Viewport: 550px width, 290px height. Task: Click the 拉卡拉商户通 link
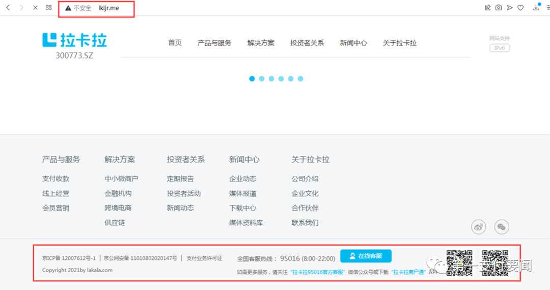408,272
